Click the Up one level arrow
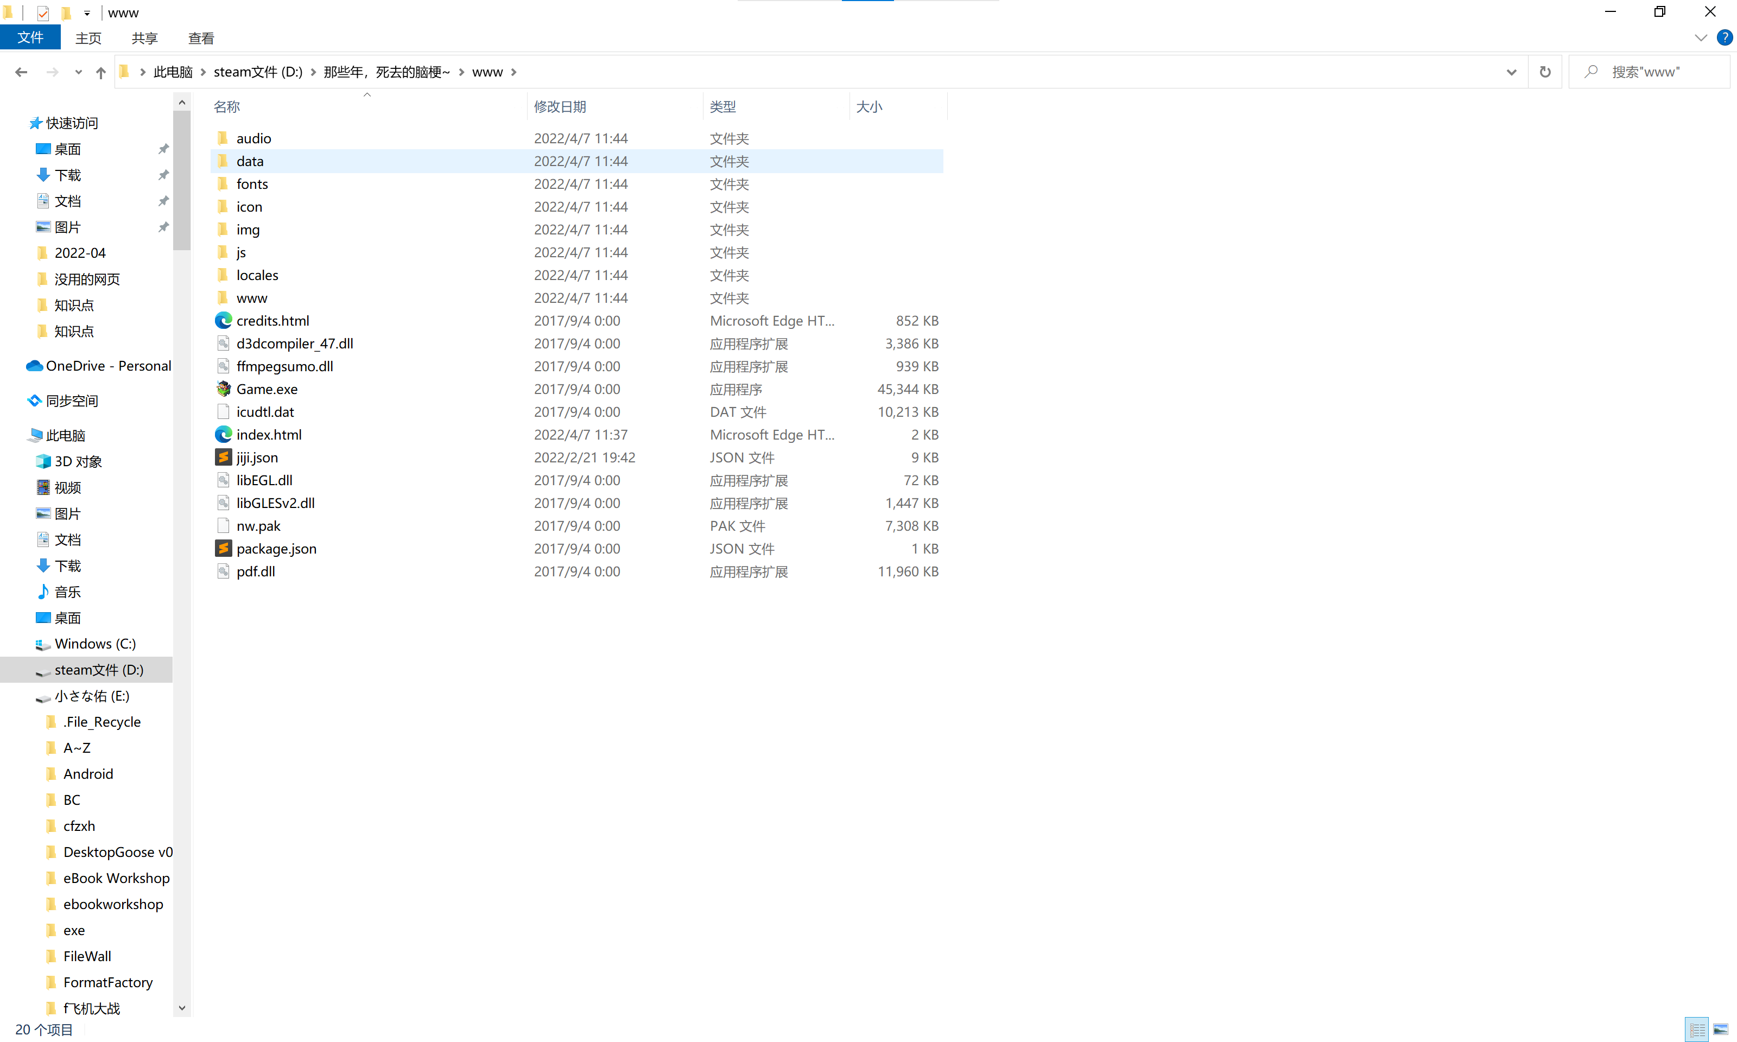This screenshot has width=1737, height=1042. (100, 72)
